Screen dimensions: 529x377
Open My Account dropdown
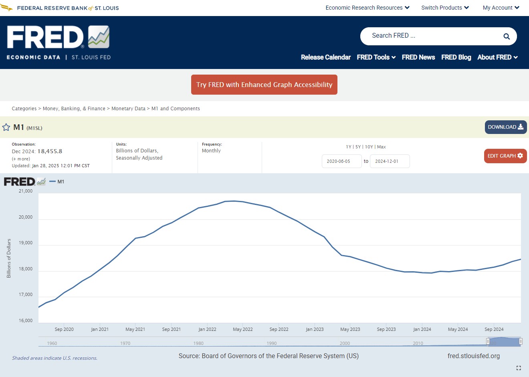tap(501, 8)
